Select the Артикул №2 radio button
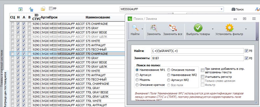The image size is (260, 107). [169, 80]
